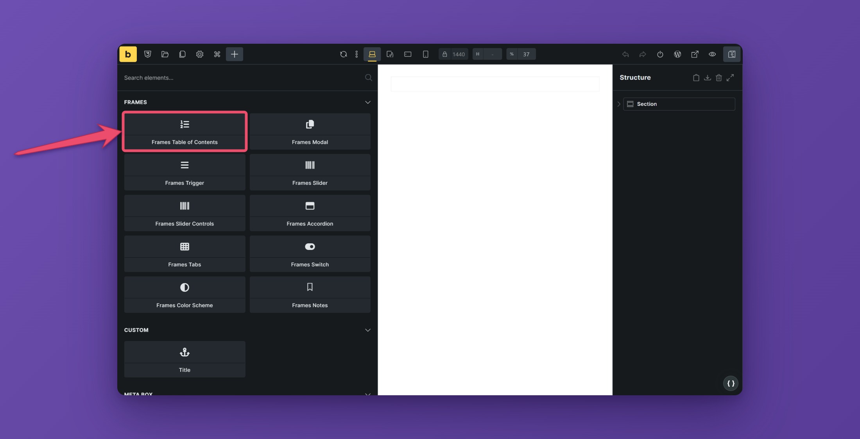This screenshot has height=439, width=860.
Task: Select the mobile landscape breakpoint icon
Action: point(408,54)
